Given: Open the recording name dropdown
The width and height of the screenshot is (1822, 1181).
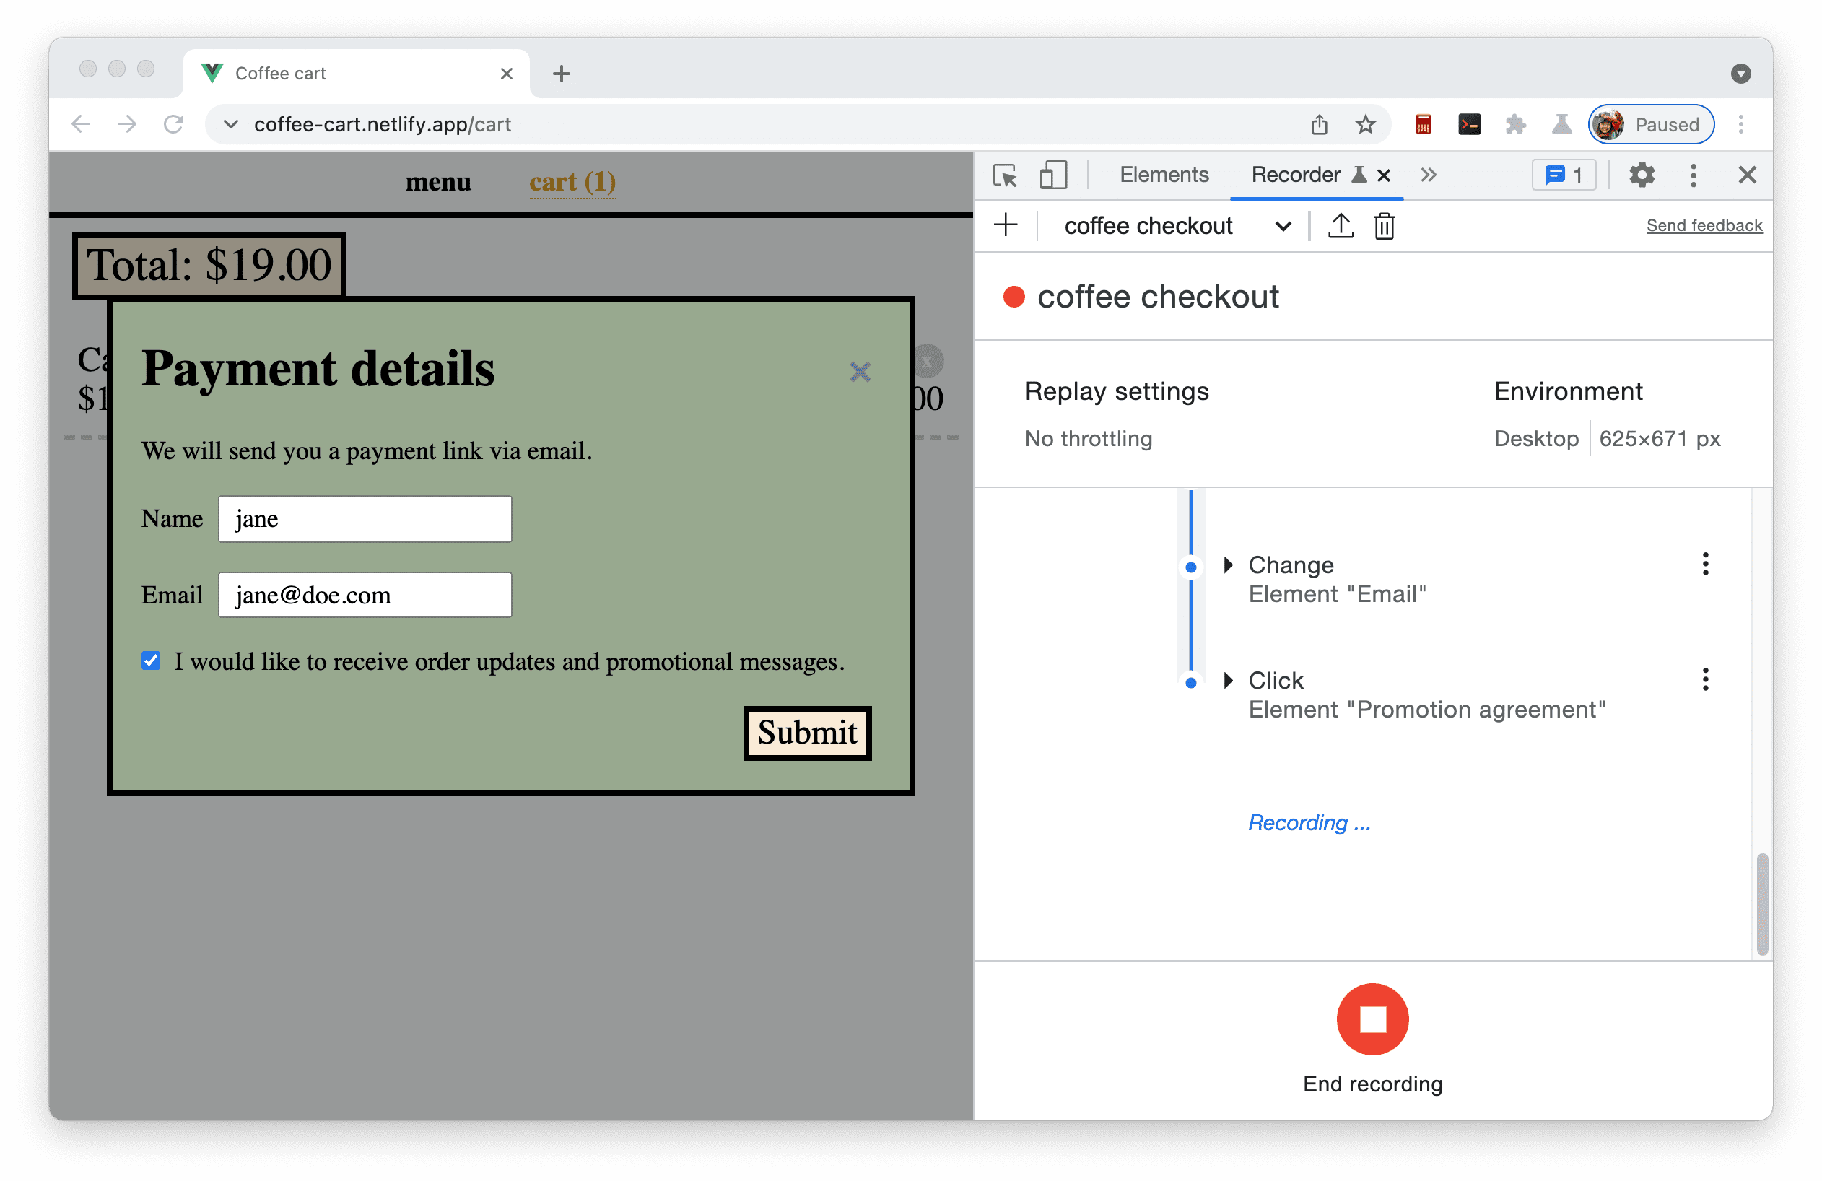Looking at the screenshot, I should click(1283, 226).
